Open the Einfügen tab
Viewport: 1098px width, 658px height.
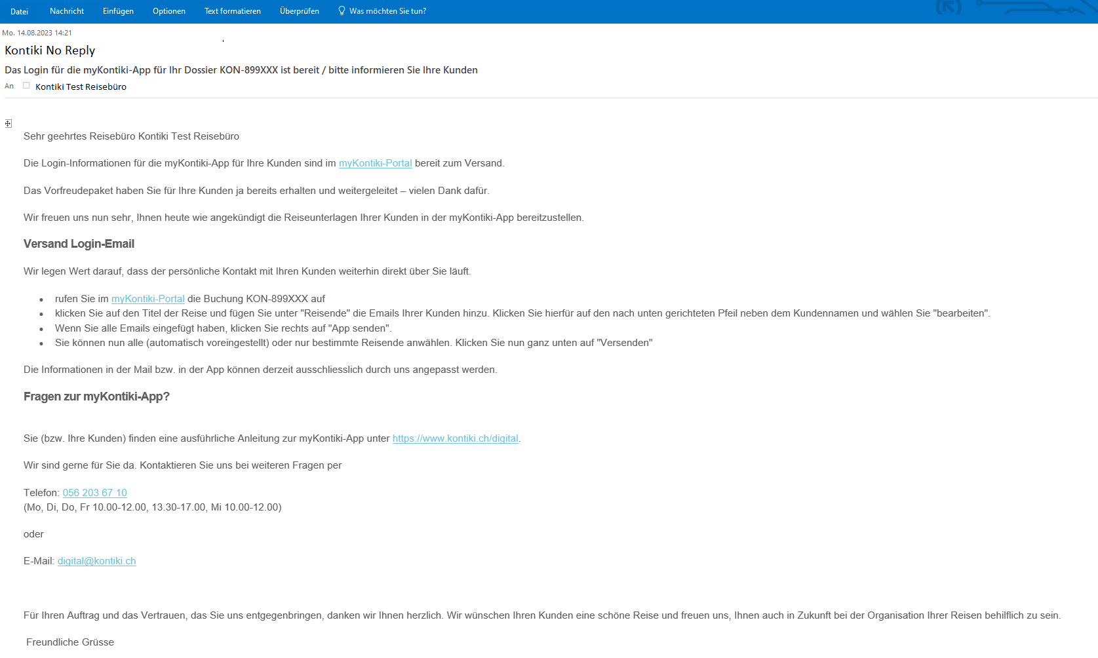tap(118, 11)
